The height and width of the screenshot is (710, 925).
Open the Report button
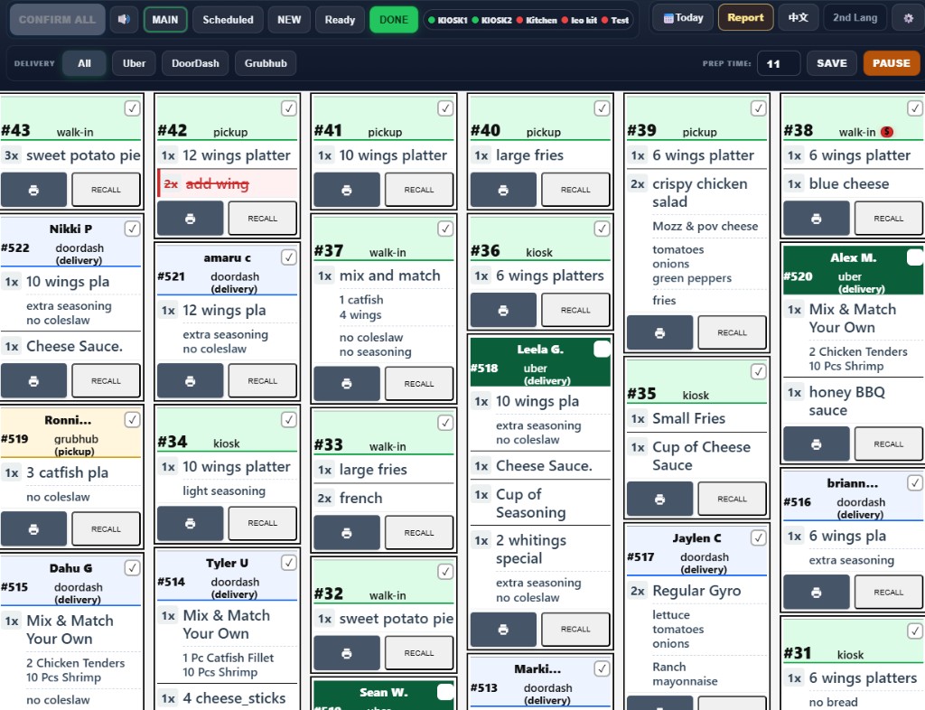(x=745, y=18)
